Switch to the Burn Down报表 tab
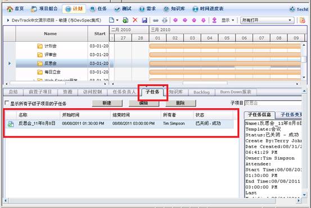This screenshot has width=311, height=208. tap(236, 92)
